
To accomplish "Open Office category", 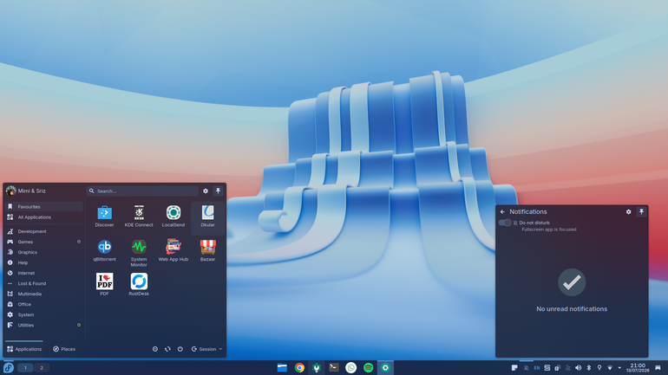I will click(x=44, y=305).
